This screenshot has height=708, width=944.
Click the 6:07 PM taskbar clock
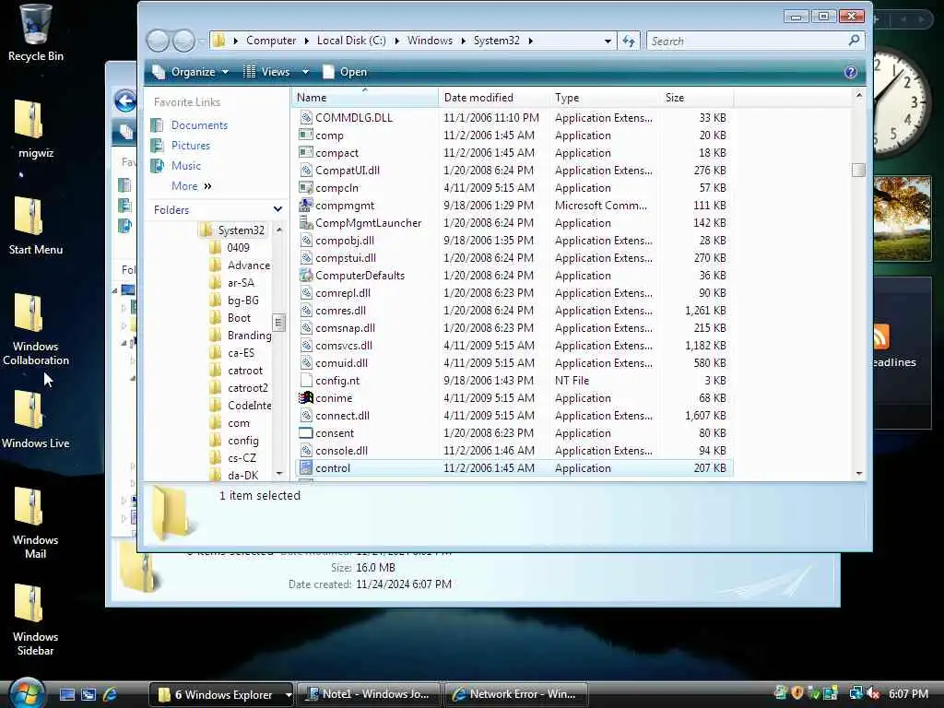tap(908, 693)
